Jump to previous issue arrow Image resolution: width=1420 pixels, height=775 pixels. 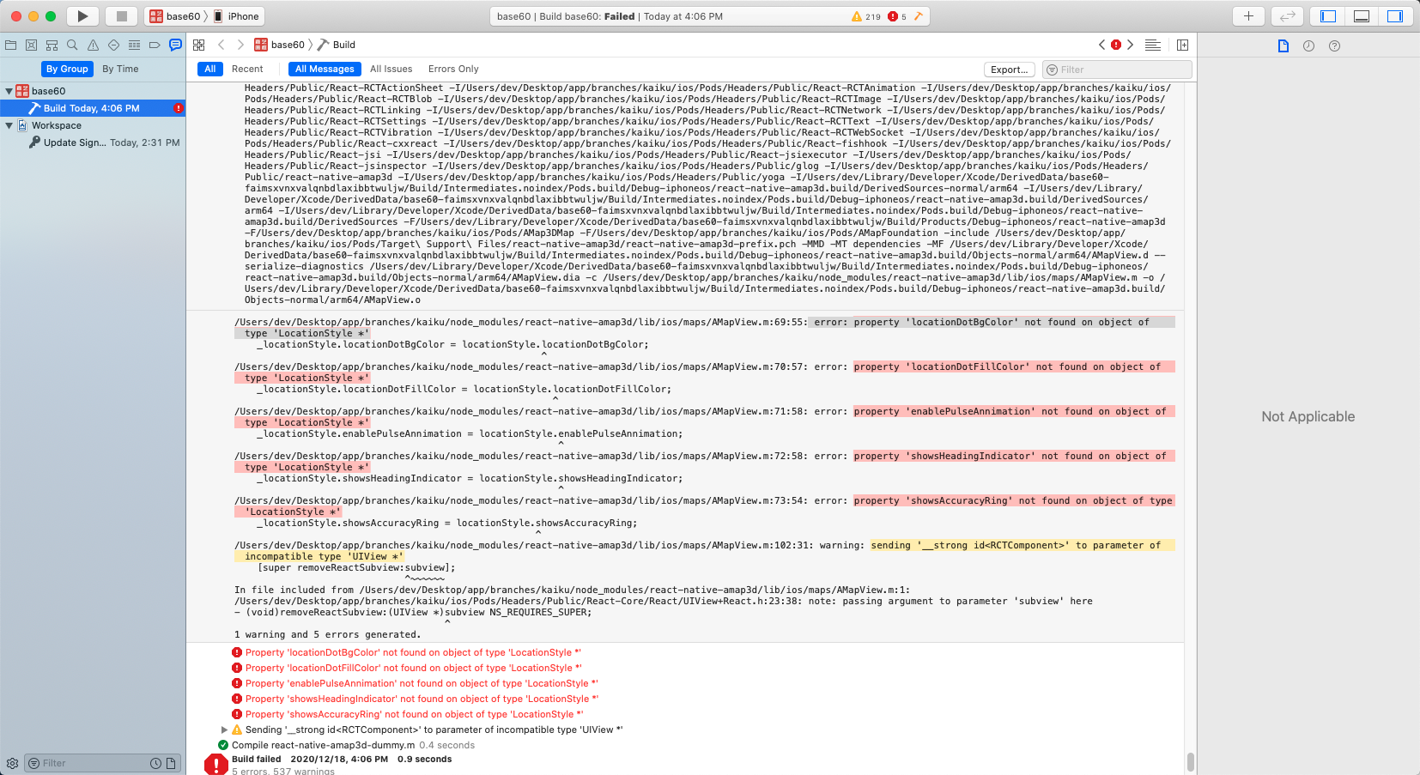1102,45
